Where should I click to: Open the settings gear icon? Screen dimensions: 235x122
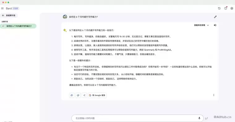[x=232, y=8]
